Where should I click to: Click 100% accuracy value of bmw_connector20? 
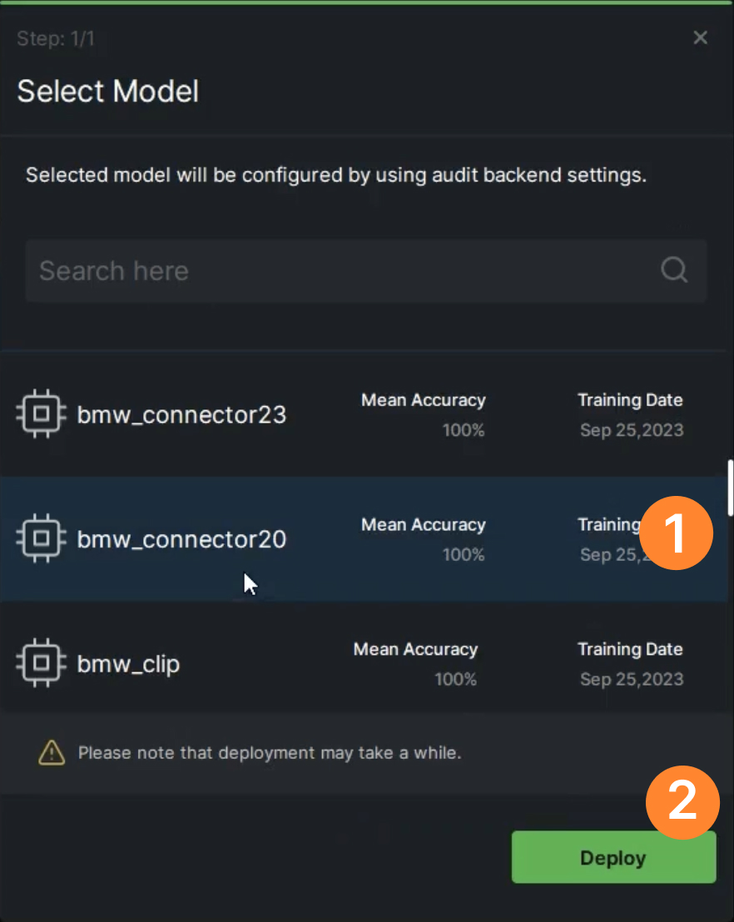point(464,554)
